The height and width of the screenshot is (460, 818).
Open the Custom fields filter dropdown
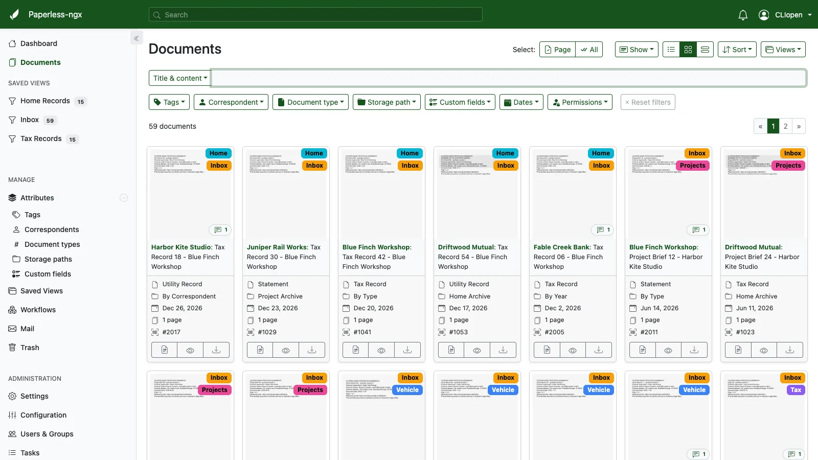coord(460,102)
